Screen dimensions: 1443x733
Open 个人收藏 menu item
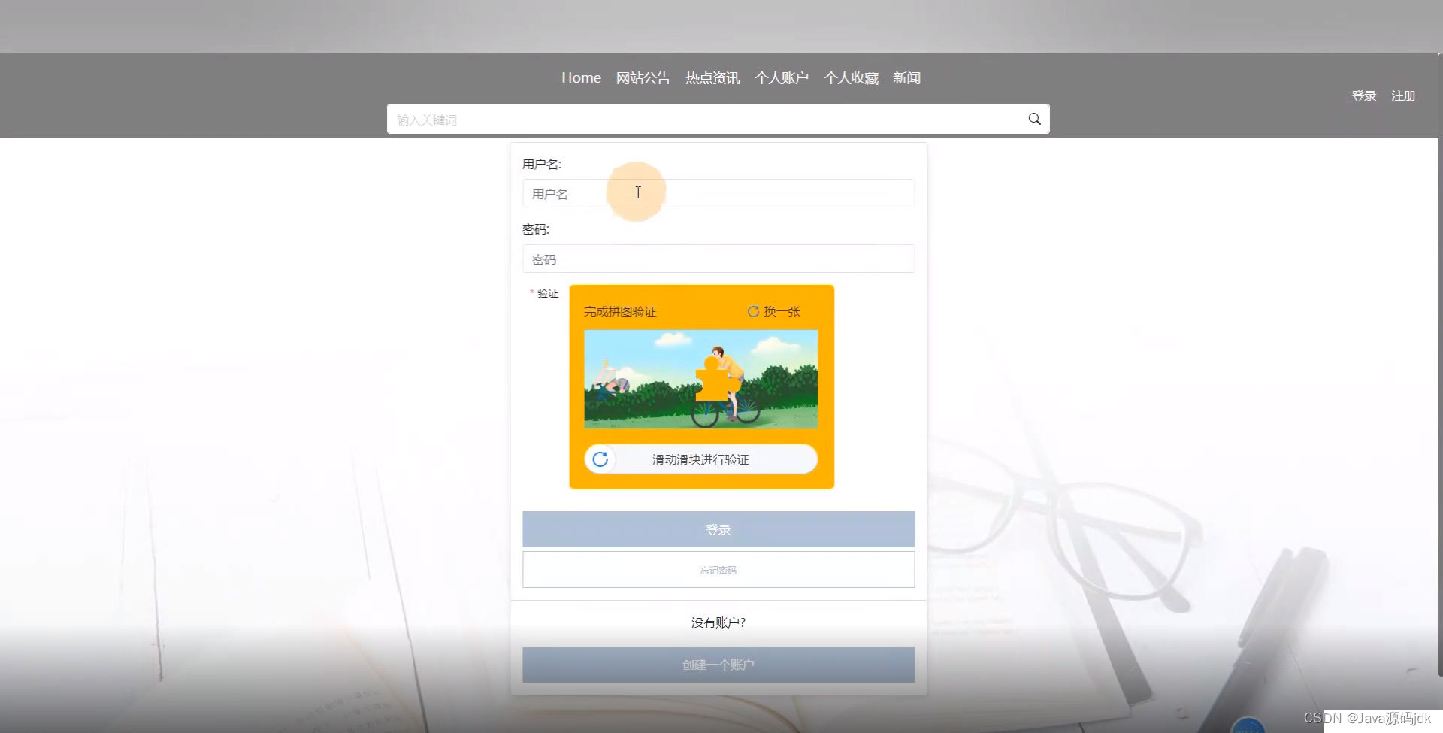click(851, 77)
